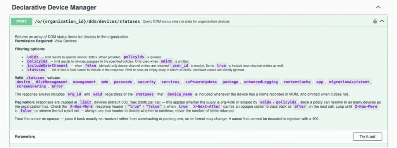397x148 pixels.
Task: Click the 'diskManagement' status value
Action: pos(52,82)
